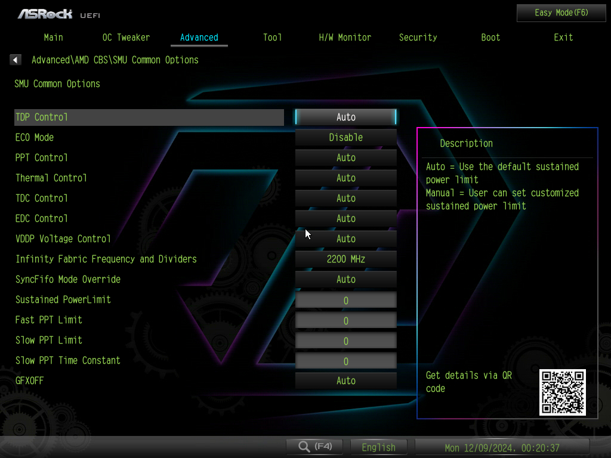
Task: Change language via English button
Action: click(378, 447)
